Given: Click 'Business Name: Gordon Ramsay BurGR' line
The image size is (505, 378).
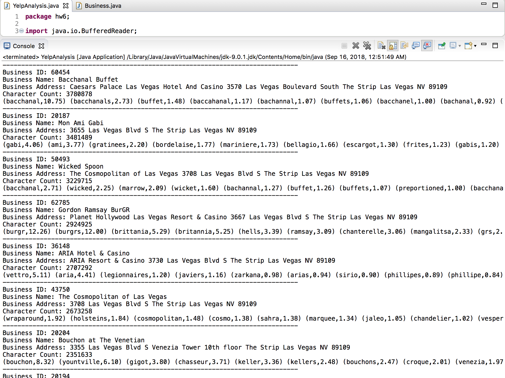Looking at the screenshot, I should pos(66,210).
